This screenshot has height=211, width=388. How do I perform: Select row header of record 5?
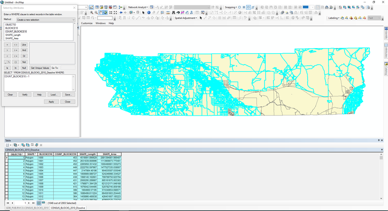tap(7, 171)
